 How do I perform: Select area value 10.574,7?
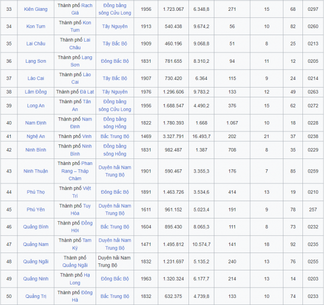pos(201,244)
